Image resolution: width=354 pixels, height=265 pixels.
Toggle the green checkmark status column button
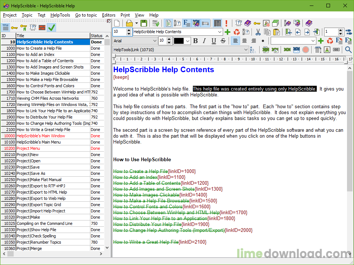(52, 28)
